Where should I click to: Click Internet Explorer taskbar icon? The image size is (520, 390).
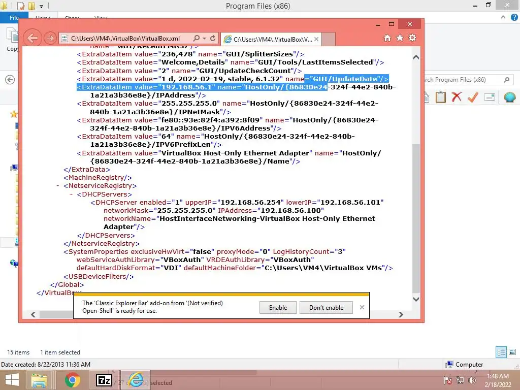tap(136, 380)
